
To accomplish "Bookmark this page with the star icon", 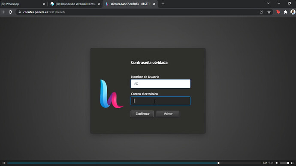I will coord(269,12).
